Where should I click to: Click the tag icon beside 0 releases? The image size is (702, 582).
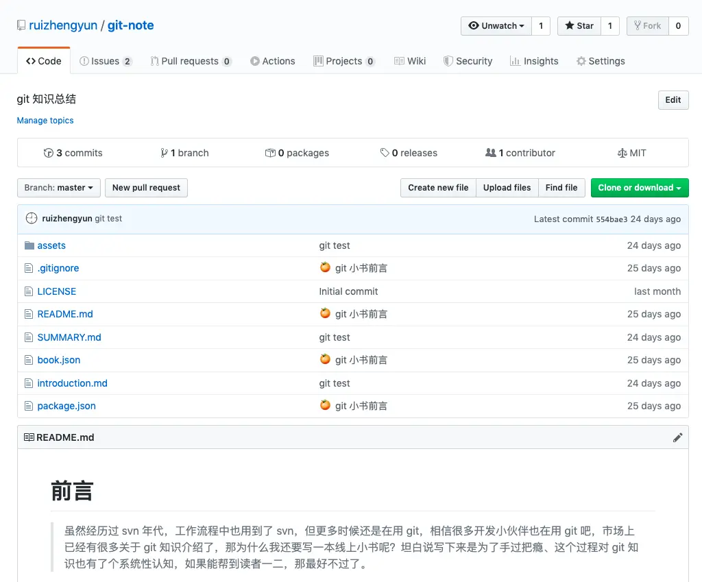[x=385, y=153]
